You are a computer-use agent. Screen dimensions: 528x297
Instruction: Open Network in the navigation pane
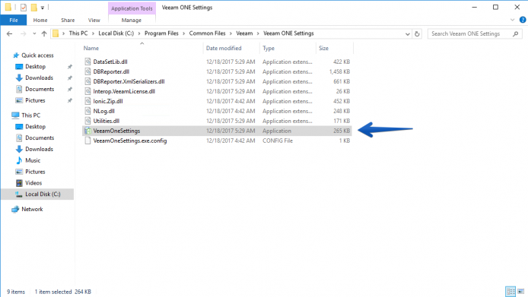coord(32,209)
